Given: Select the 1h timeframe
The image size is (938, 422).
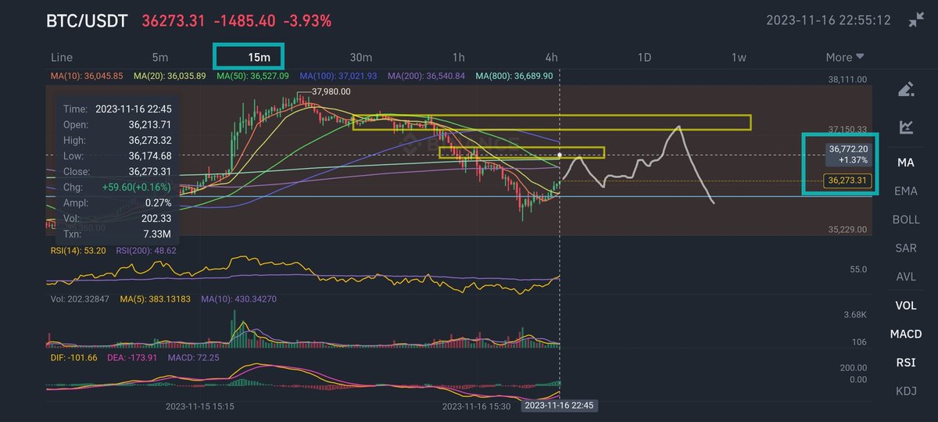Looking at the screenshot, I should point(459,57).
